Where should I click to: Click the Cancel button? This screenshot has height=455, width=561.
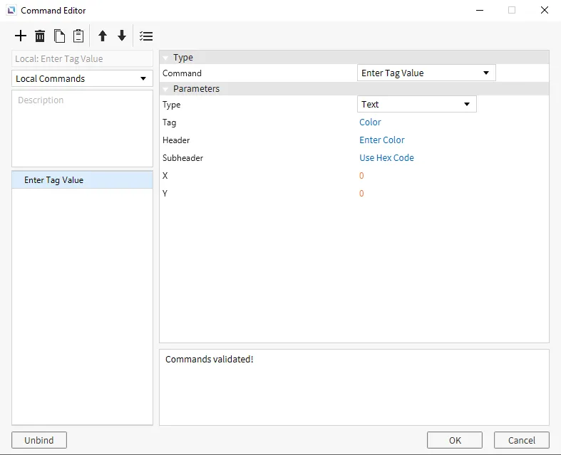tap(521, 440)
